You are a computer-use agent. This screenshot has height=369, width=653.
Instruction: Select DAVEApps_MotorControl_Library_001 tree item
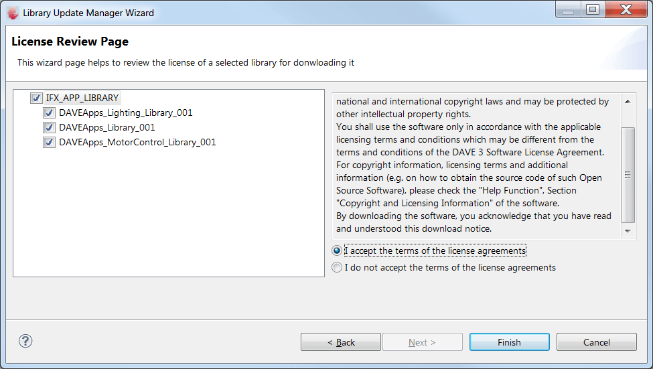click(137, 143)
